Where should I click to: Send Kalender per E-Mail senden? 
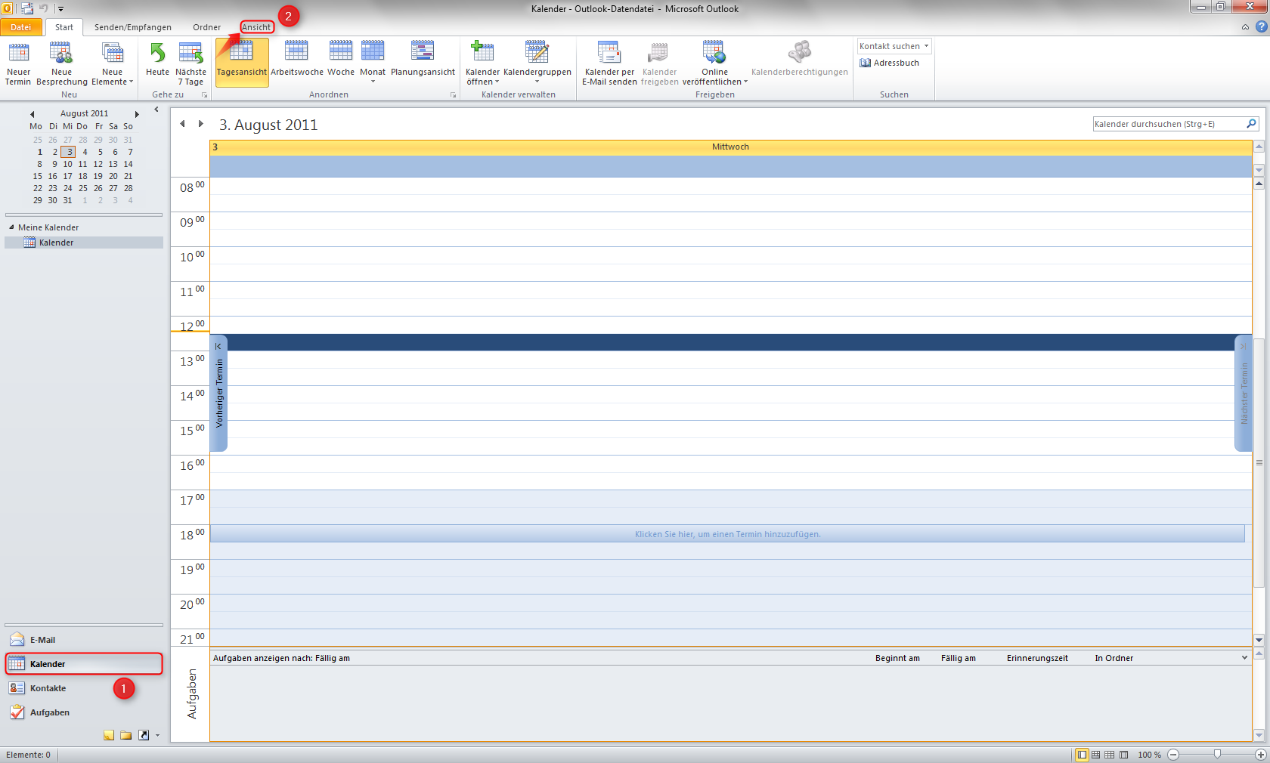tap(609, 63)
